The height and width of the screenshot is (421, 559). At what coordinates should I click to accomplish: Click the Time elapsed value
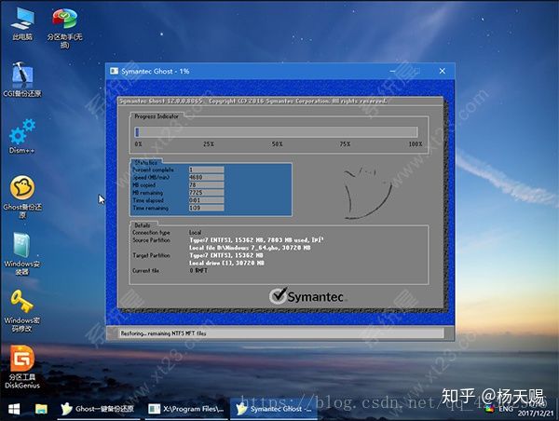pos(206,200)
